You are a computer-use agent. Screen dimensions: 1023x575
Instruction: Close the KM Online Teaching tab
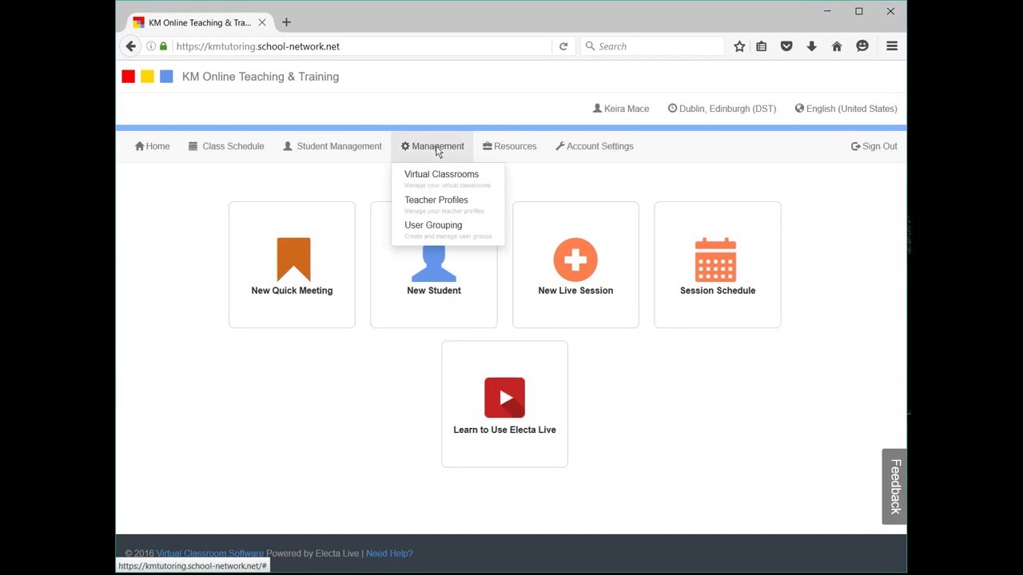pos(261,22)
